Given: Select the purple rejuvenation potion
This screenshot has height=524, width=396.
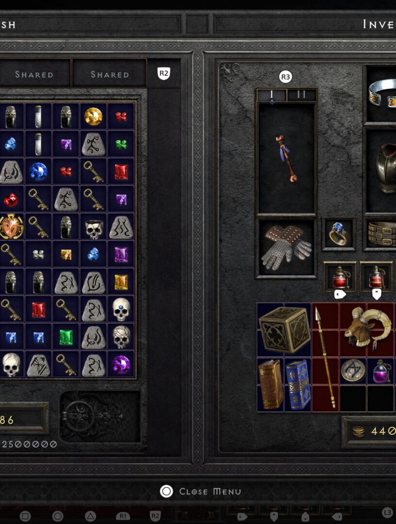Looking at the screenshot, I should click(381, 371).
